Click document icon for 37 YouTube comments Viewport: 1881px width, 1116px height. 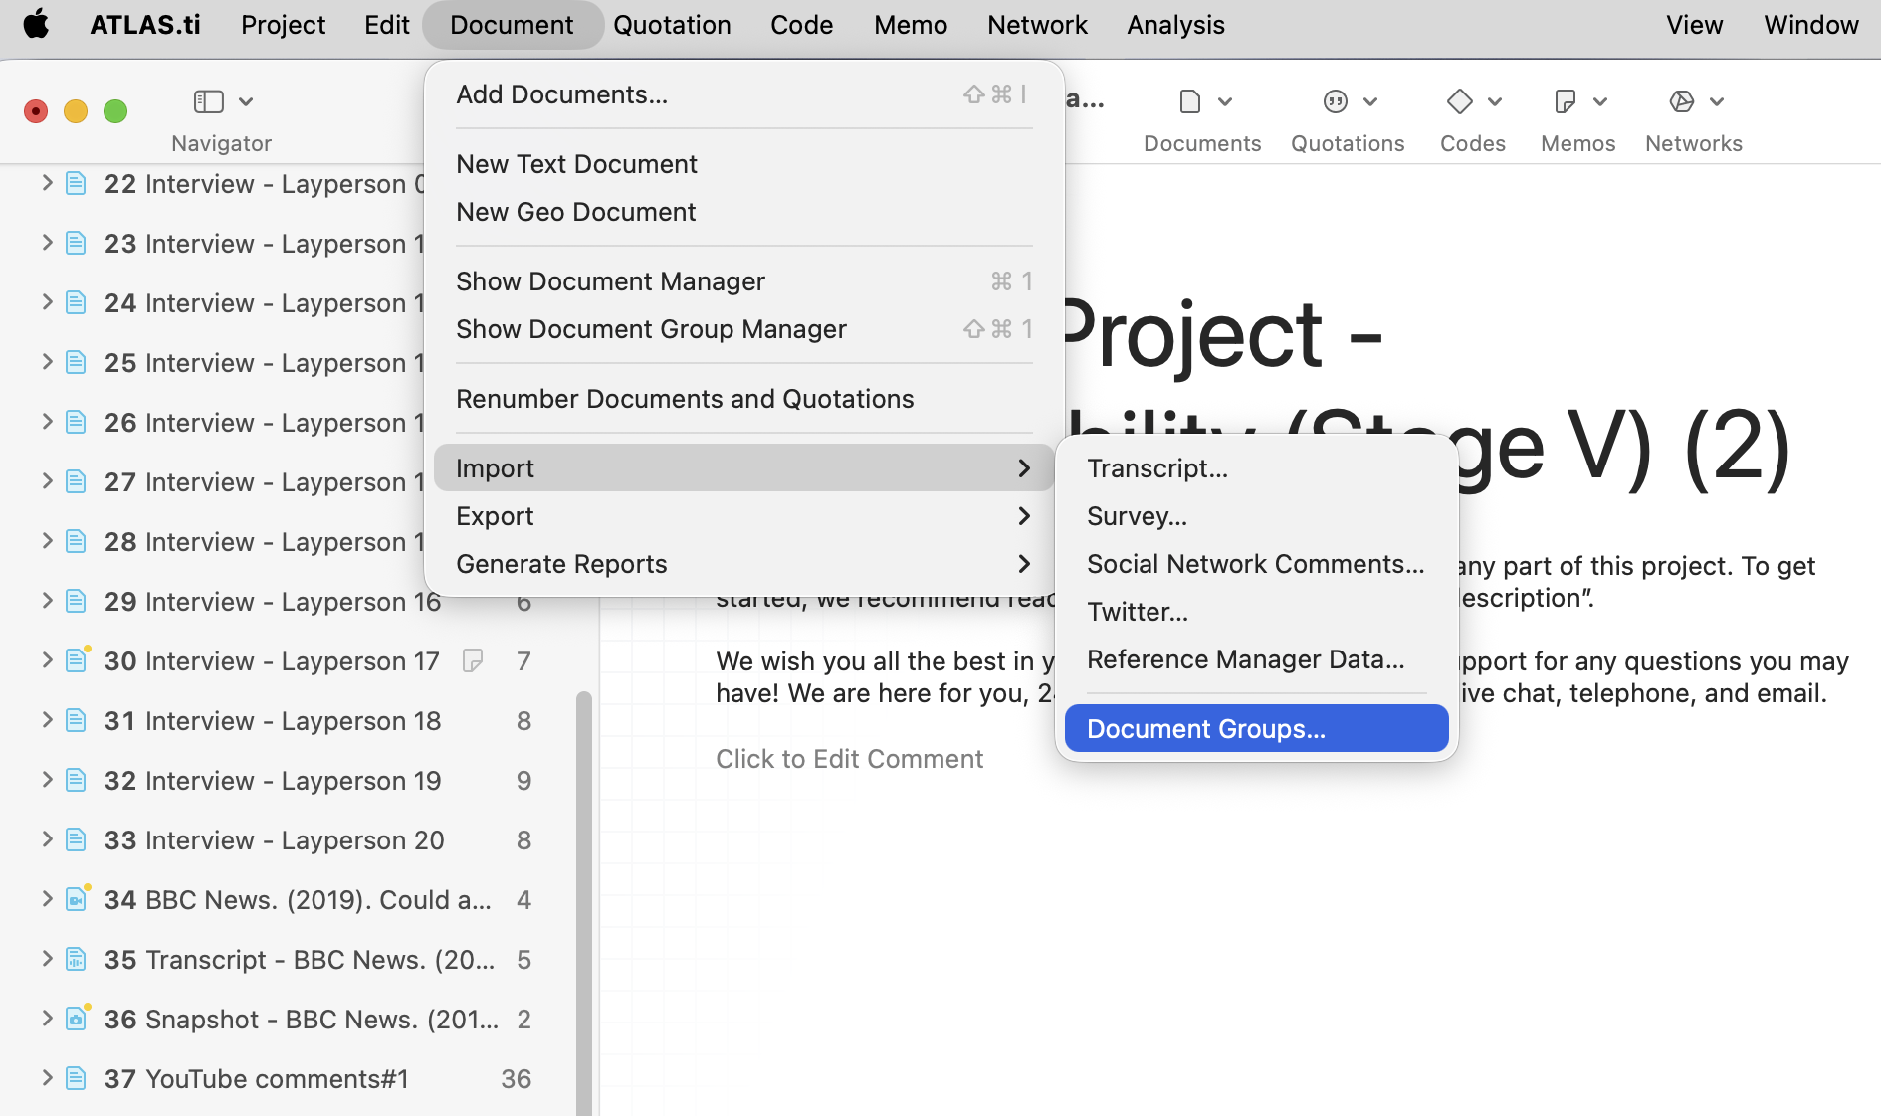(x=76, y=1078)
